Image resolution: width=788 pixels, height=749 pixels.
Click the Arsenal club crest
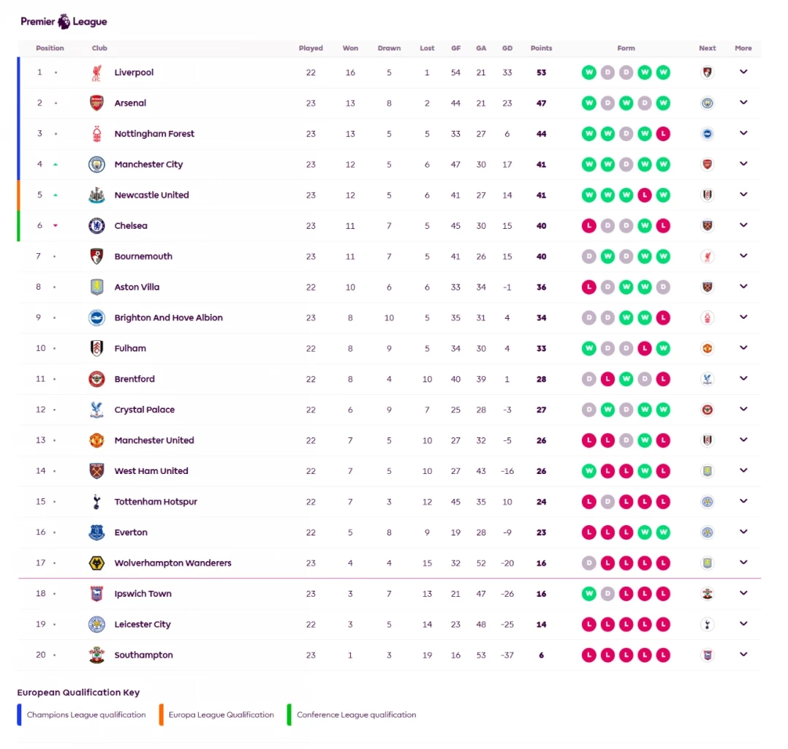click(96, 103)
